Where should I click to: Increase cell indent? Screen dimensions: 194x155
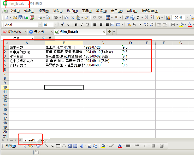[165, 25]
